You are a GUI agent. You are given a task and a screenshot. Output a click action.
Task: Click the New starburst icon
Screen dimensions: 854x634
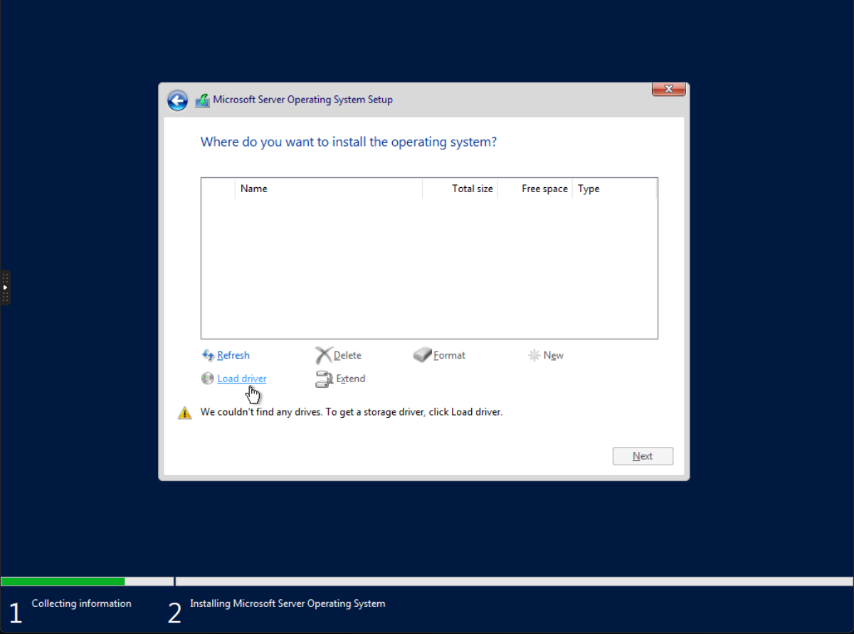(x=534, y=355)
